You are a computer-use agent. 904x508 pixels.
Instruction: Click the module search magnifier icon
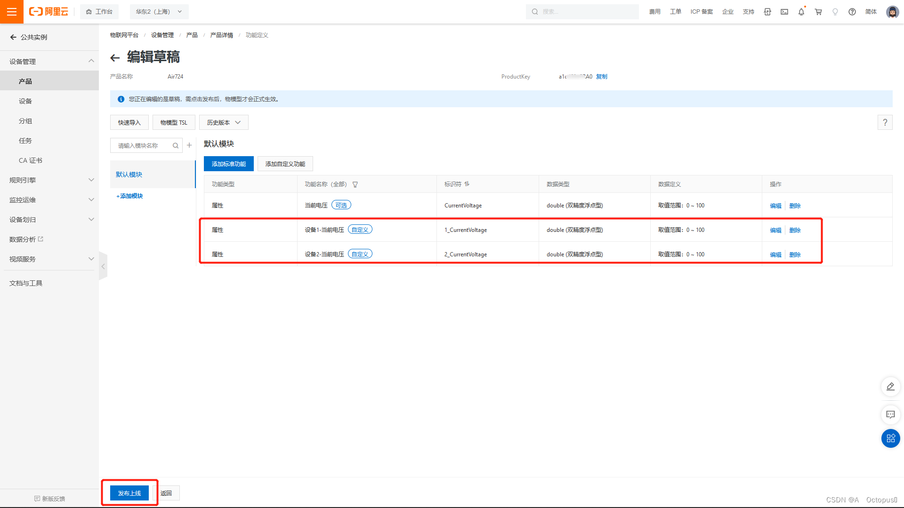(176, 145)
